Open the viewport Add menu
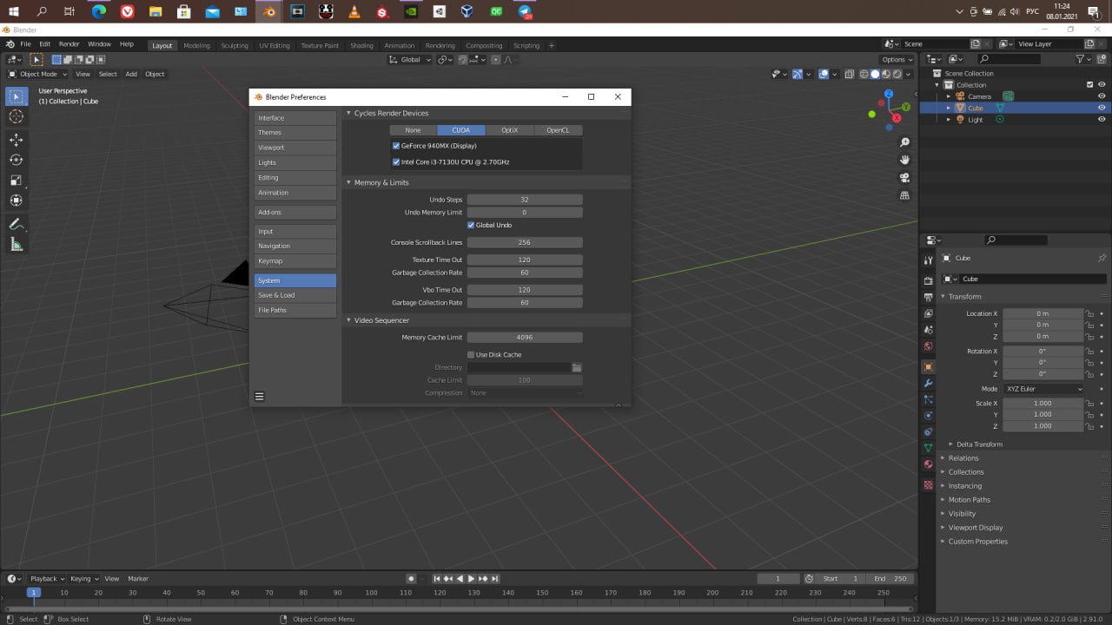1112x625 pixels. 131,74
